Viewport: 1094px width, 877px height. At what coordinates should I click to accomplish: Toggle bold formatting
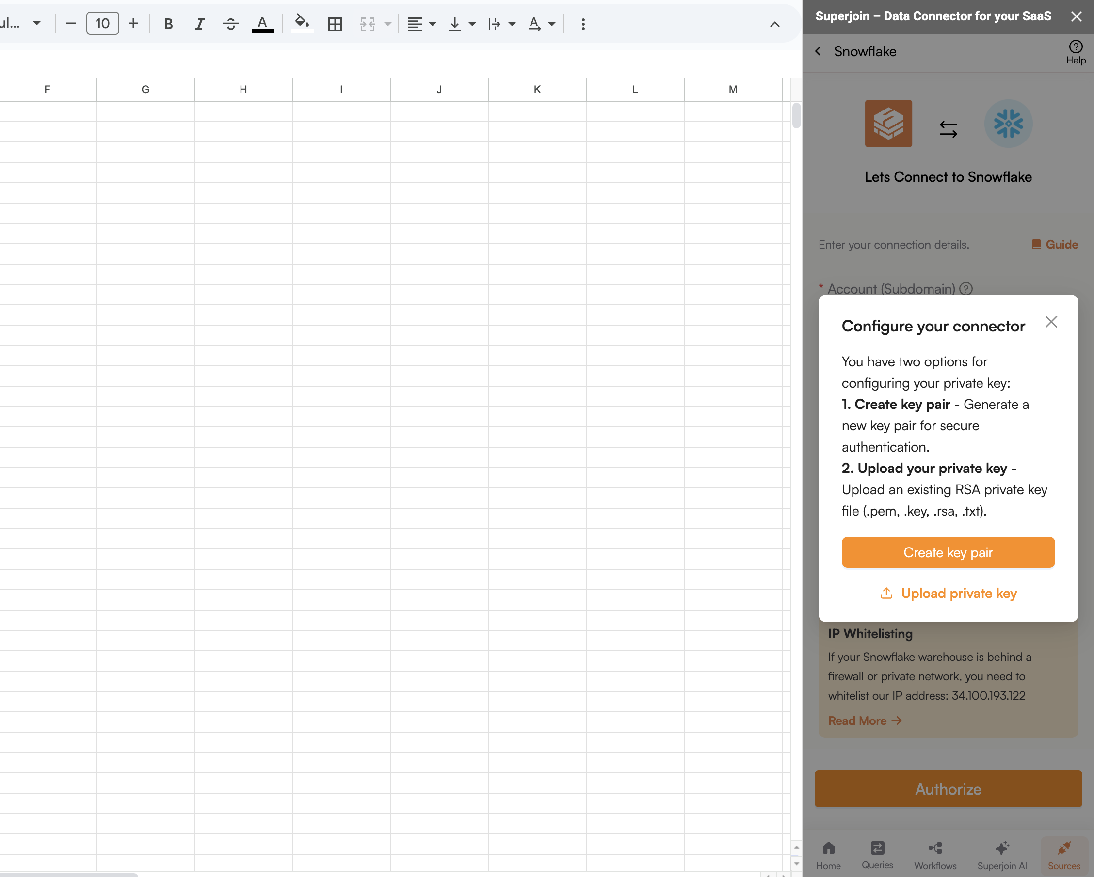(x=168, y=24)
